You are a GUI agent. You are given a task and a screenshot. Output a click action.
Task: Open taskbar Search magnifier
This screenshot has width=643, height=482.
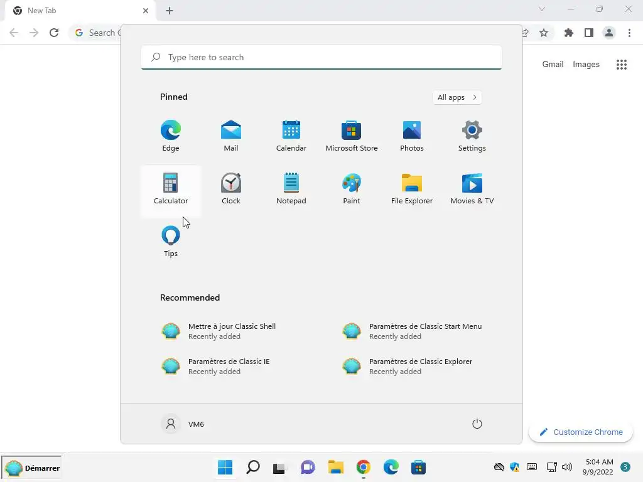pyautogui.click(x=252, y=467)
